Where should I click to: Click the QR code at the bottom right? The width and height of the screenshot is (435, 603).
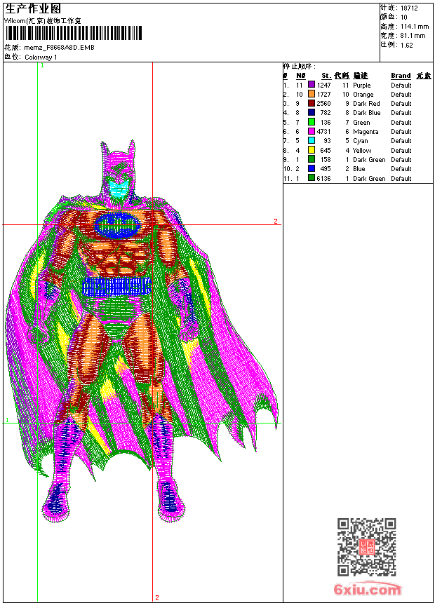(366, 546)
